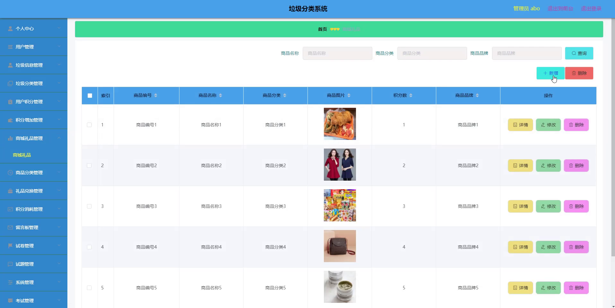Viewport: 615px width, 308px height.
Task: Expand the 用户积分管理 chevron
Action: [59, 101]
